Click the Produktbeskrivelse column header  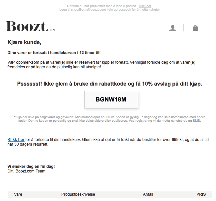[78, 194]
